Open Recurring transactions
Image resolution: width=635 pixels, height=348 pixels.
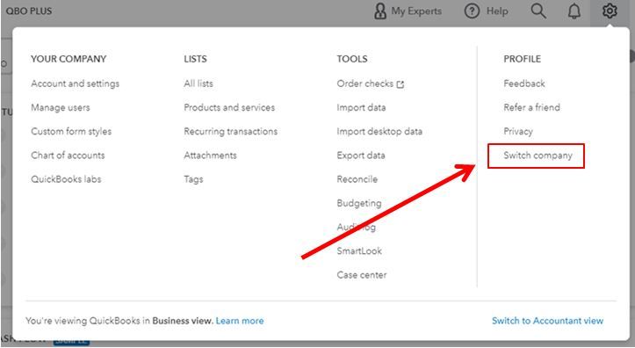(x=230, y=131)
